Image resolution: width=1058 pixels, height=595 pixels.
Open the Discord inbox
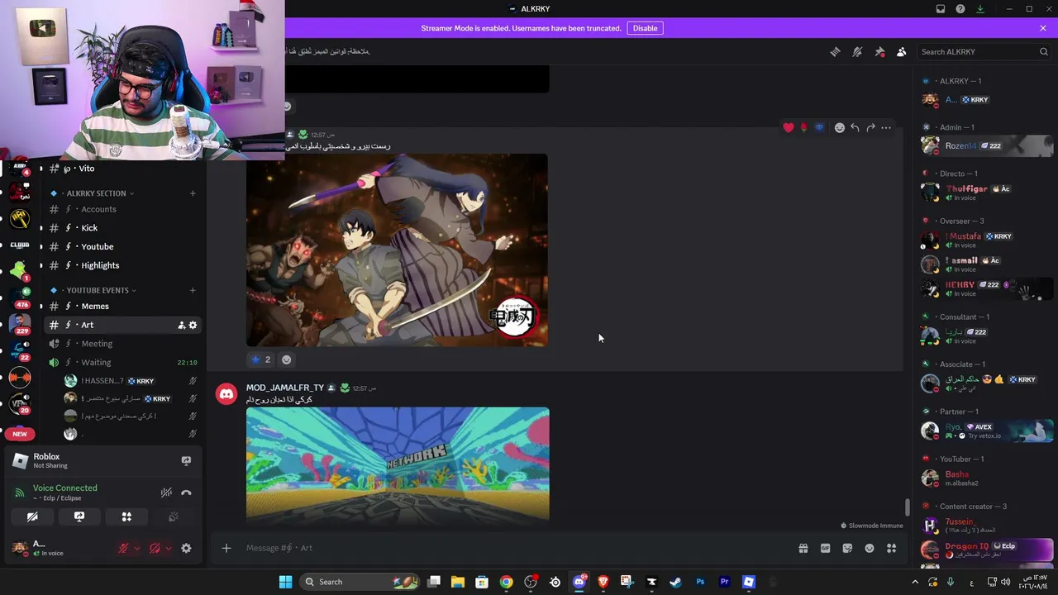[941, 9]
